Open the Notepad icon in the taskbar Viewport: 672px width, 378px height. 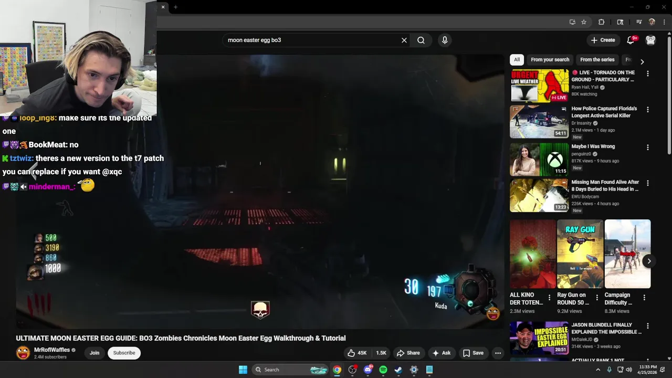coord(429,370)
